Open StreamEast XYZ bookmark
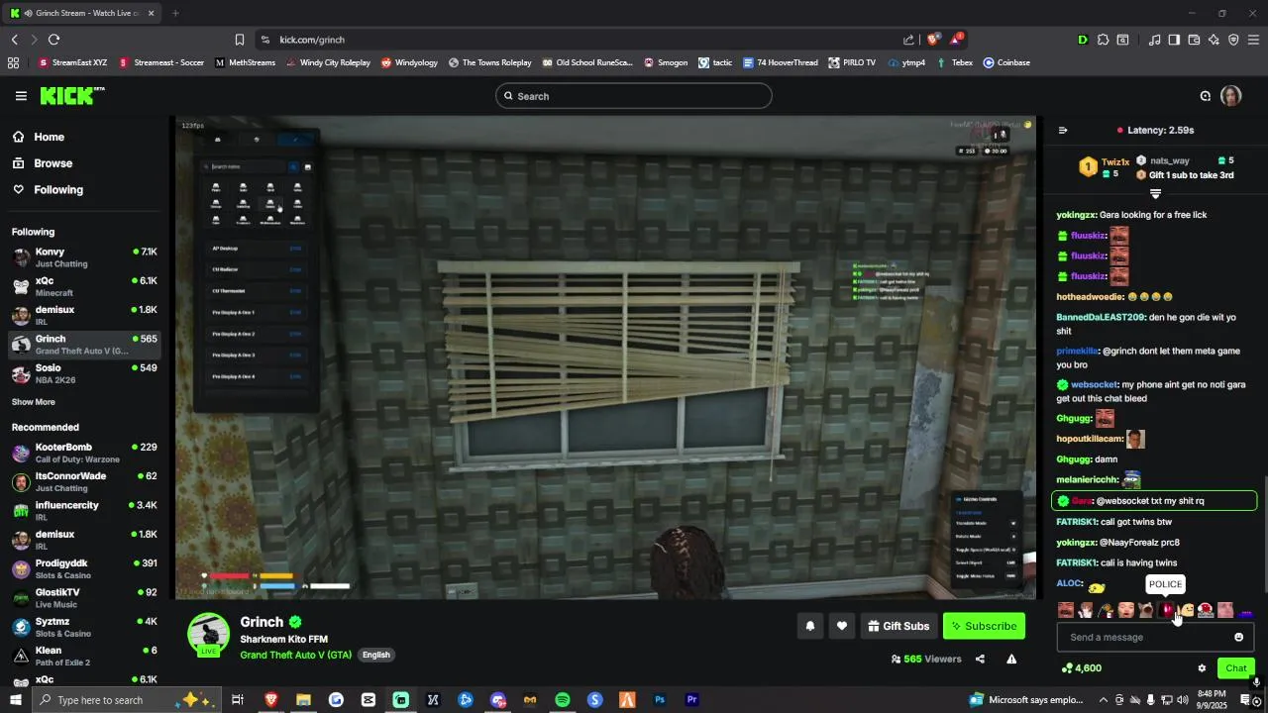 [x=72, y=62]
